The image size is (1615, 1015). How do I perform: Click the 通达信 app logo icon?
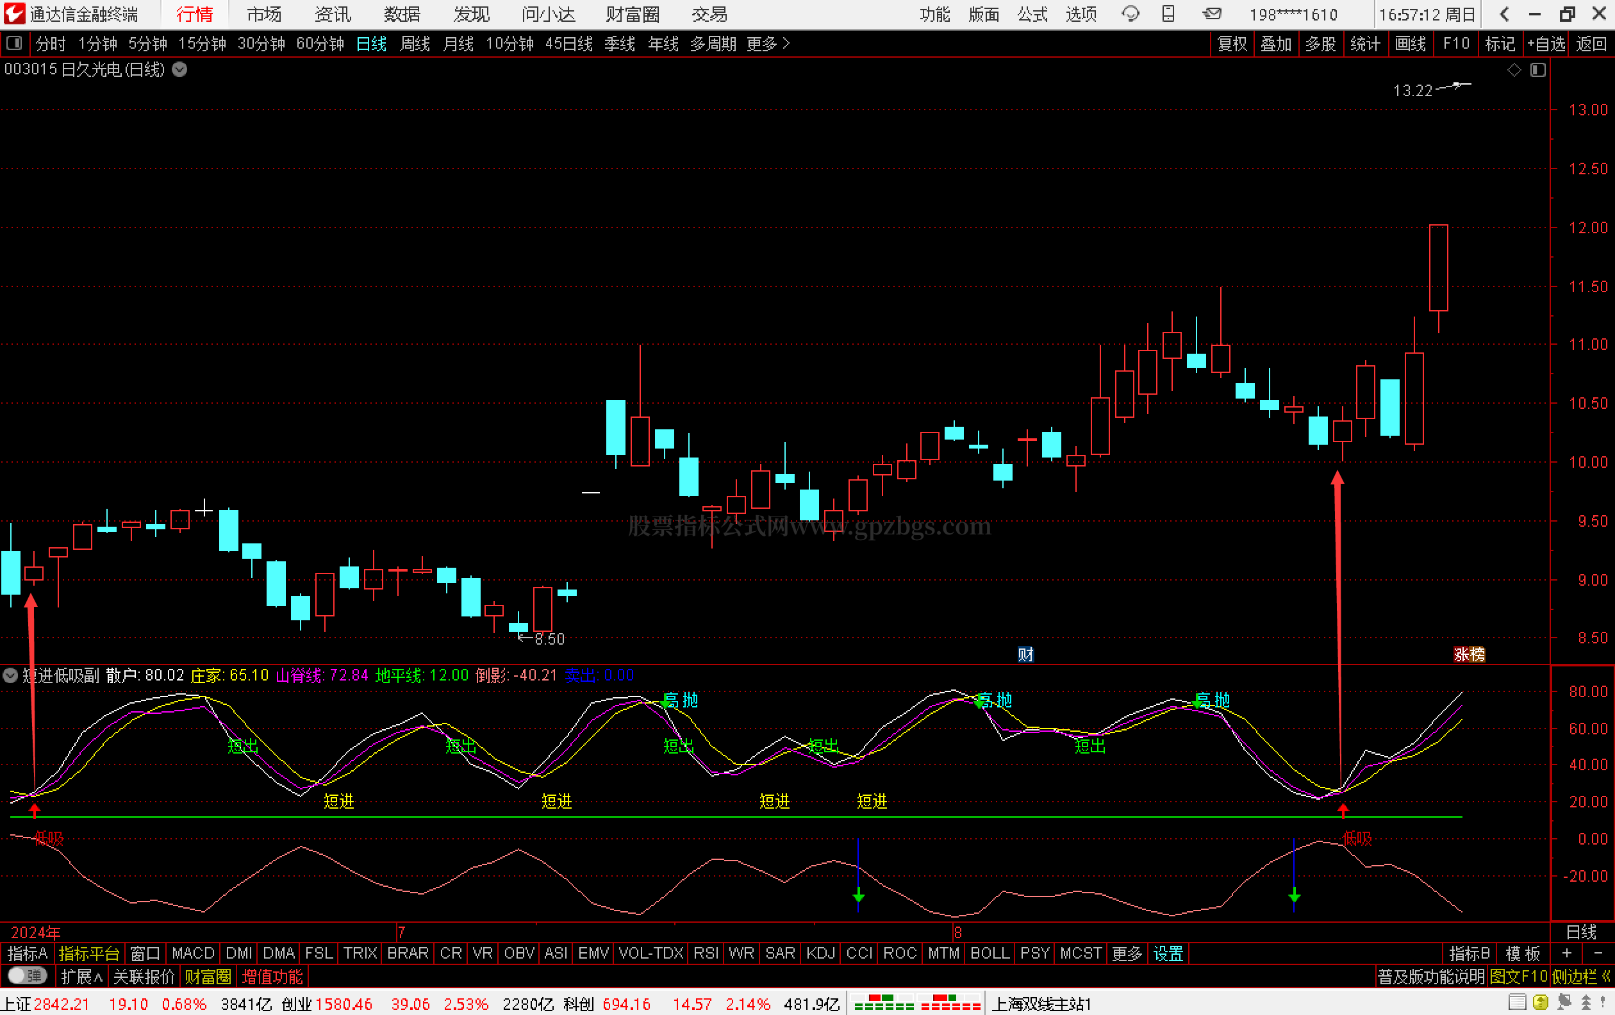pos(14,13)
